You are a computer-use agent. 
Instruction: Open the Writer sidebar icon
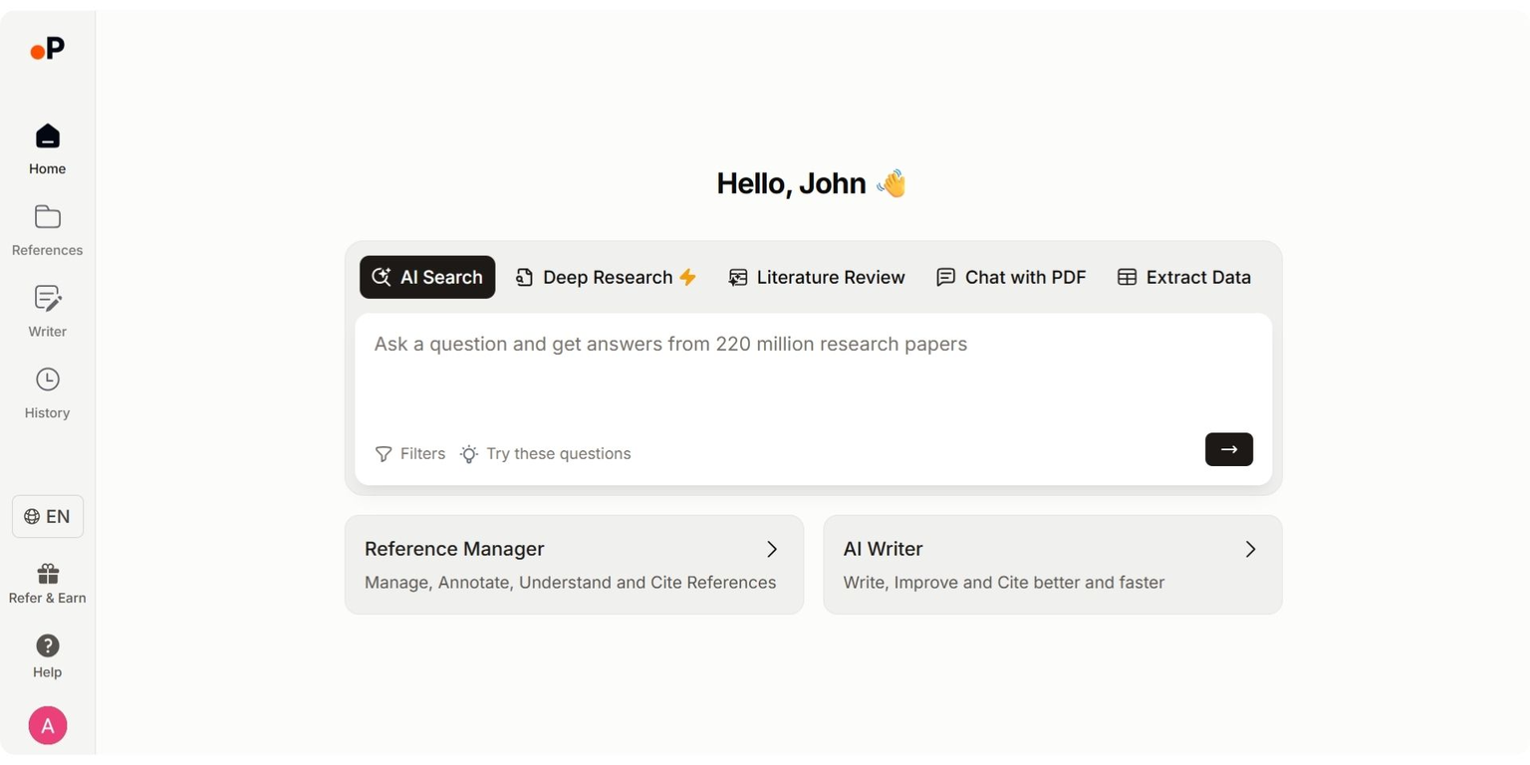coord(47,299)
